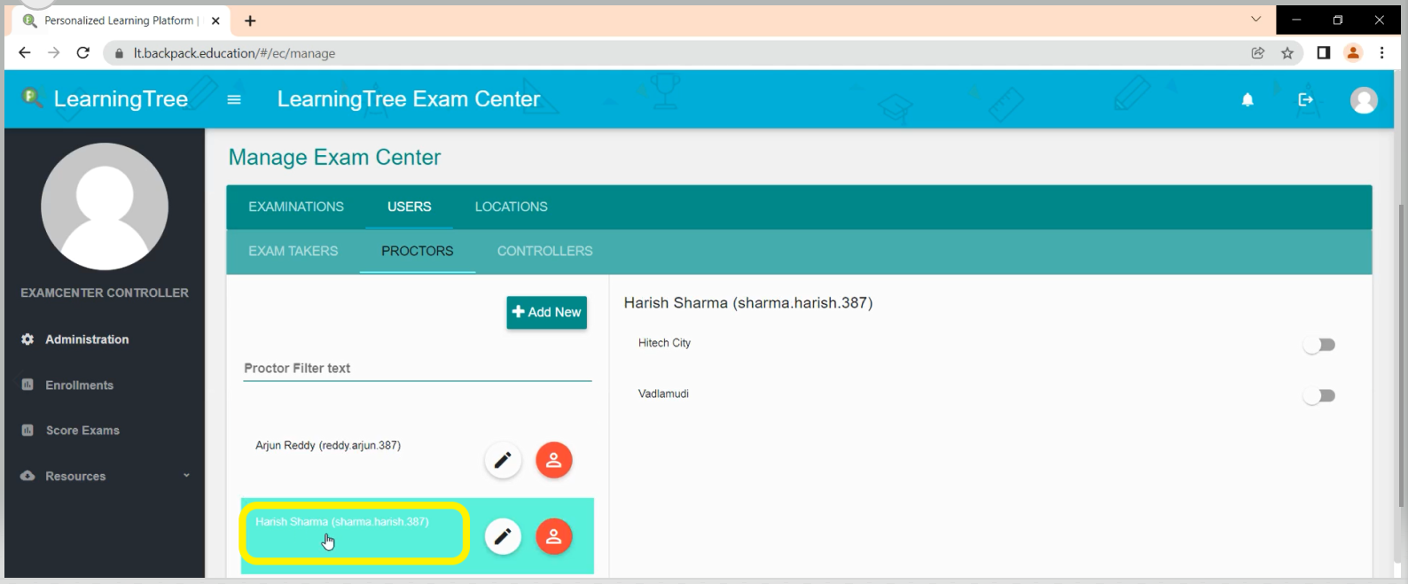Select Arjun Reddy in proctor list
Viewport: 1408px width, 584px height.
(x=328, y=446)
